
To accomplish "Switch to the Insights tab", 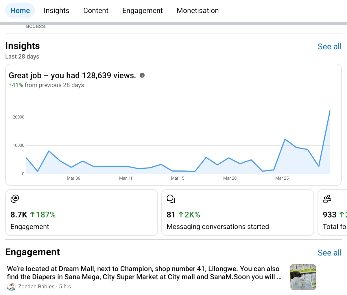I will (56, 11).
